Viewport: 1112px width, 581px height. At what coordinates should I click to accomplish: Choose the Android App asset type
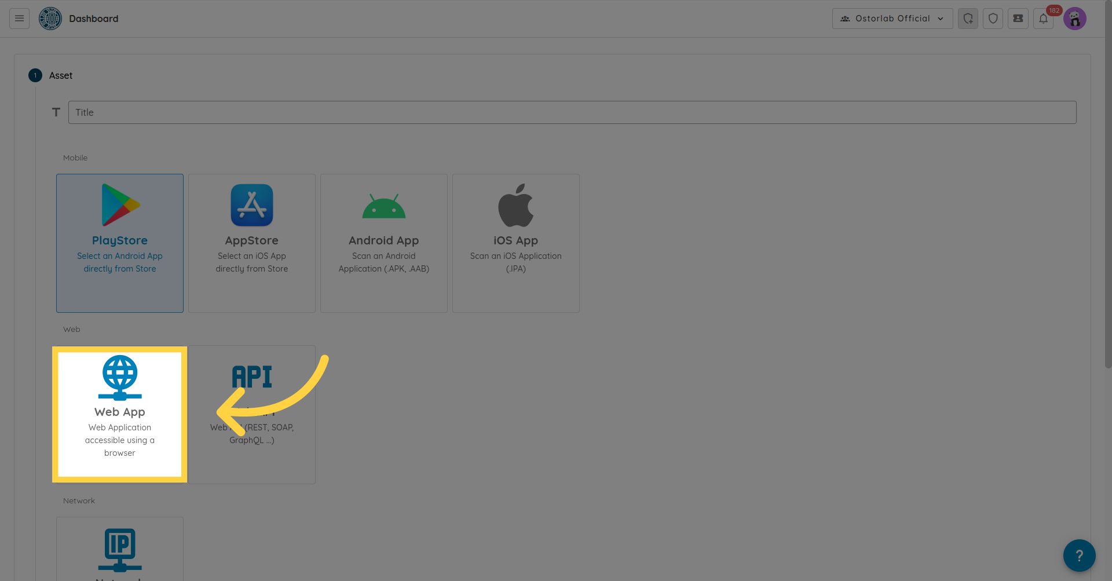pyautogui.click(x=384, y=243)
